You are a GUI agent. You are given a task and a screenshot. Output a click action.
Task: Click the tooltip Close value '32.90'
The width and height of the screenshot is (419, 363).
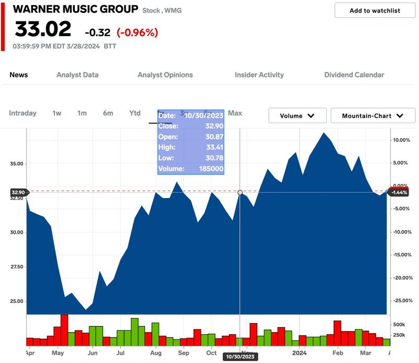click(214, 126)
